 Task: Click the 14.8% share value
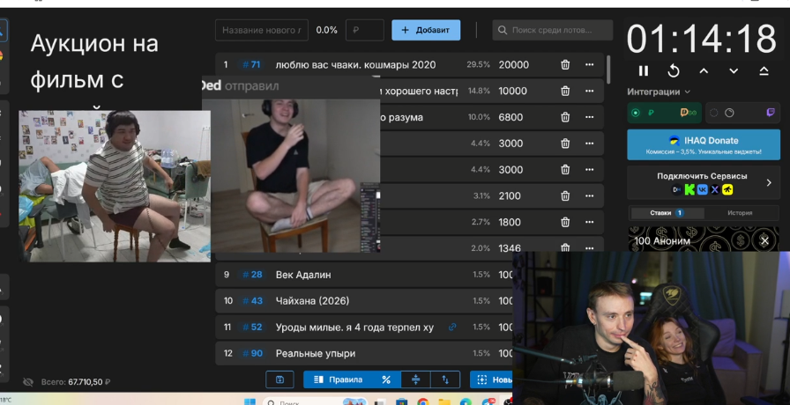point(479,91)
